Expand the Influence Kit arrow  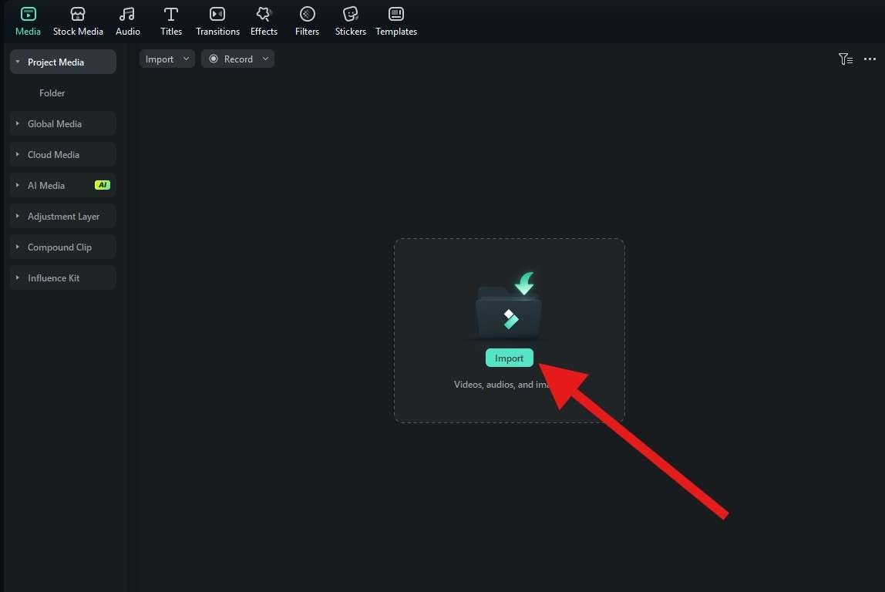(18, 277)
